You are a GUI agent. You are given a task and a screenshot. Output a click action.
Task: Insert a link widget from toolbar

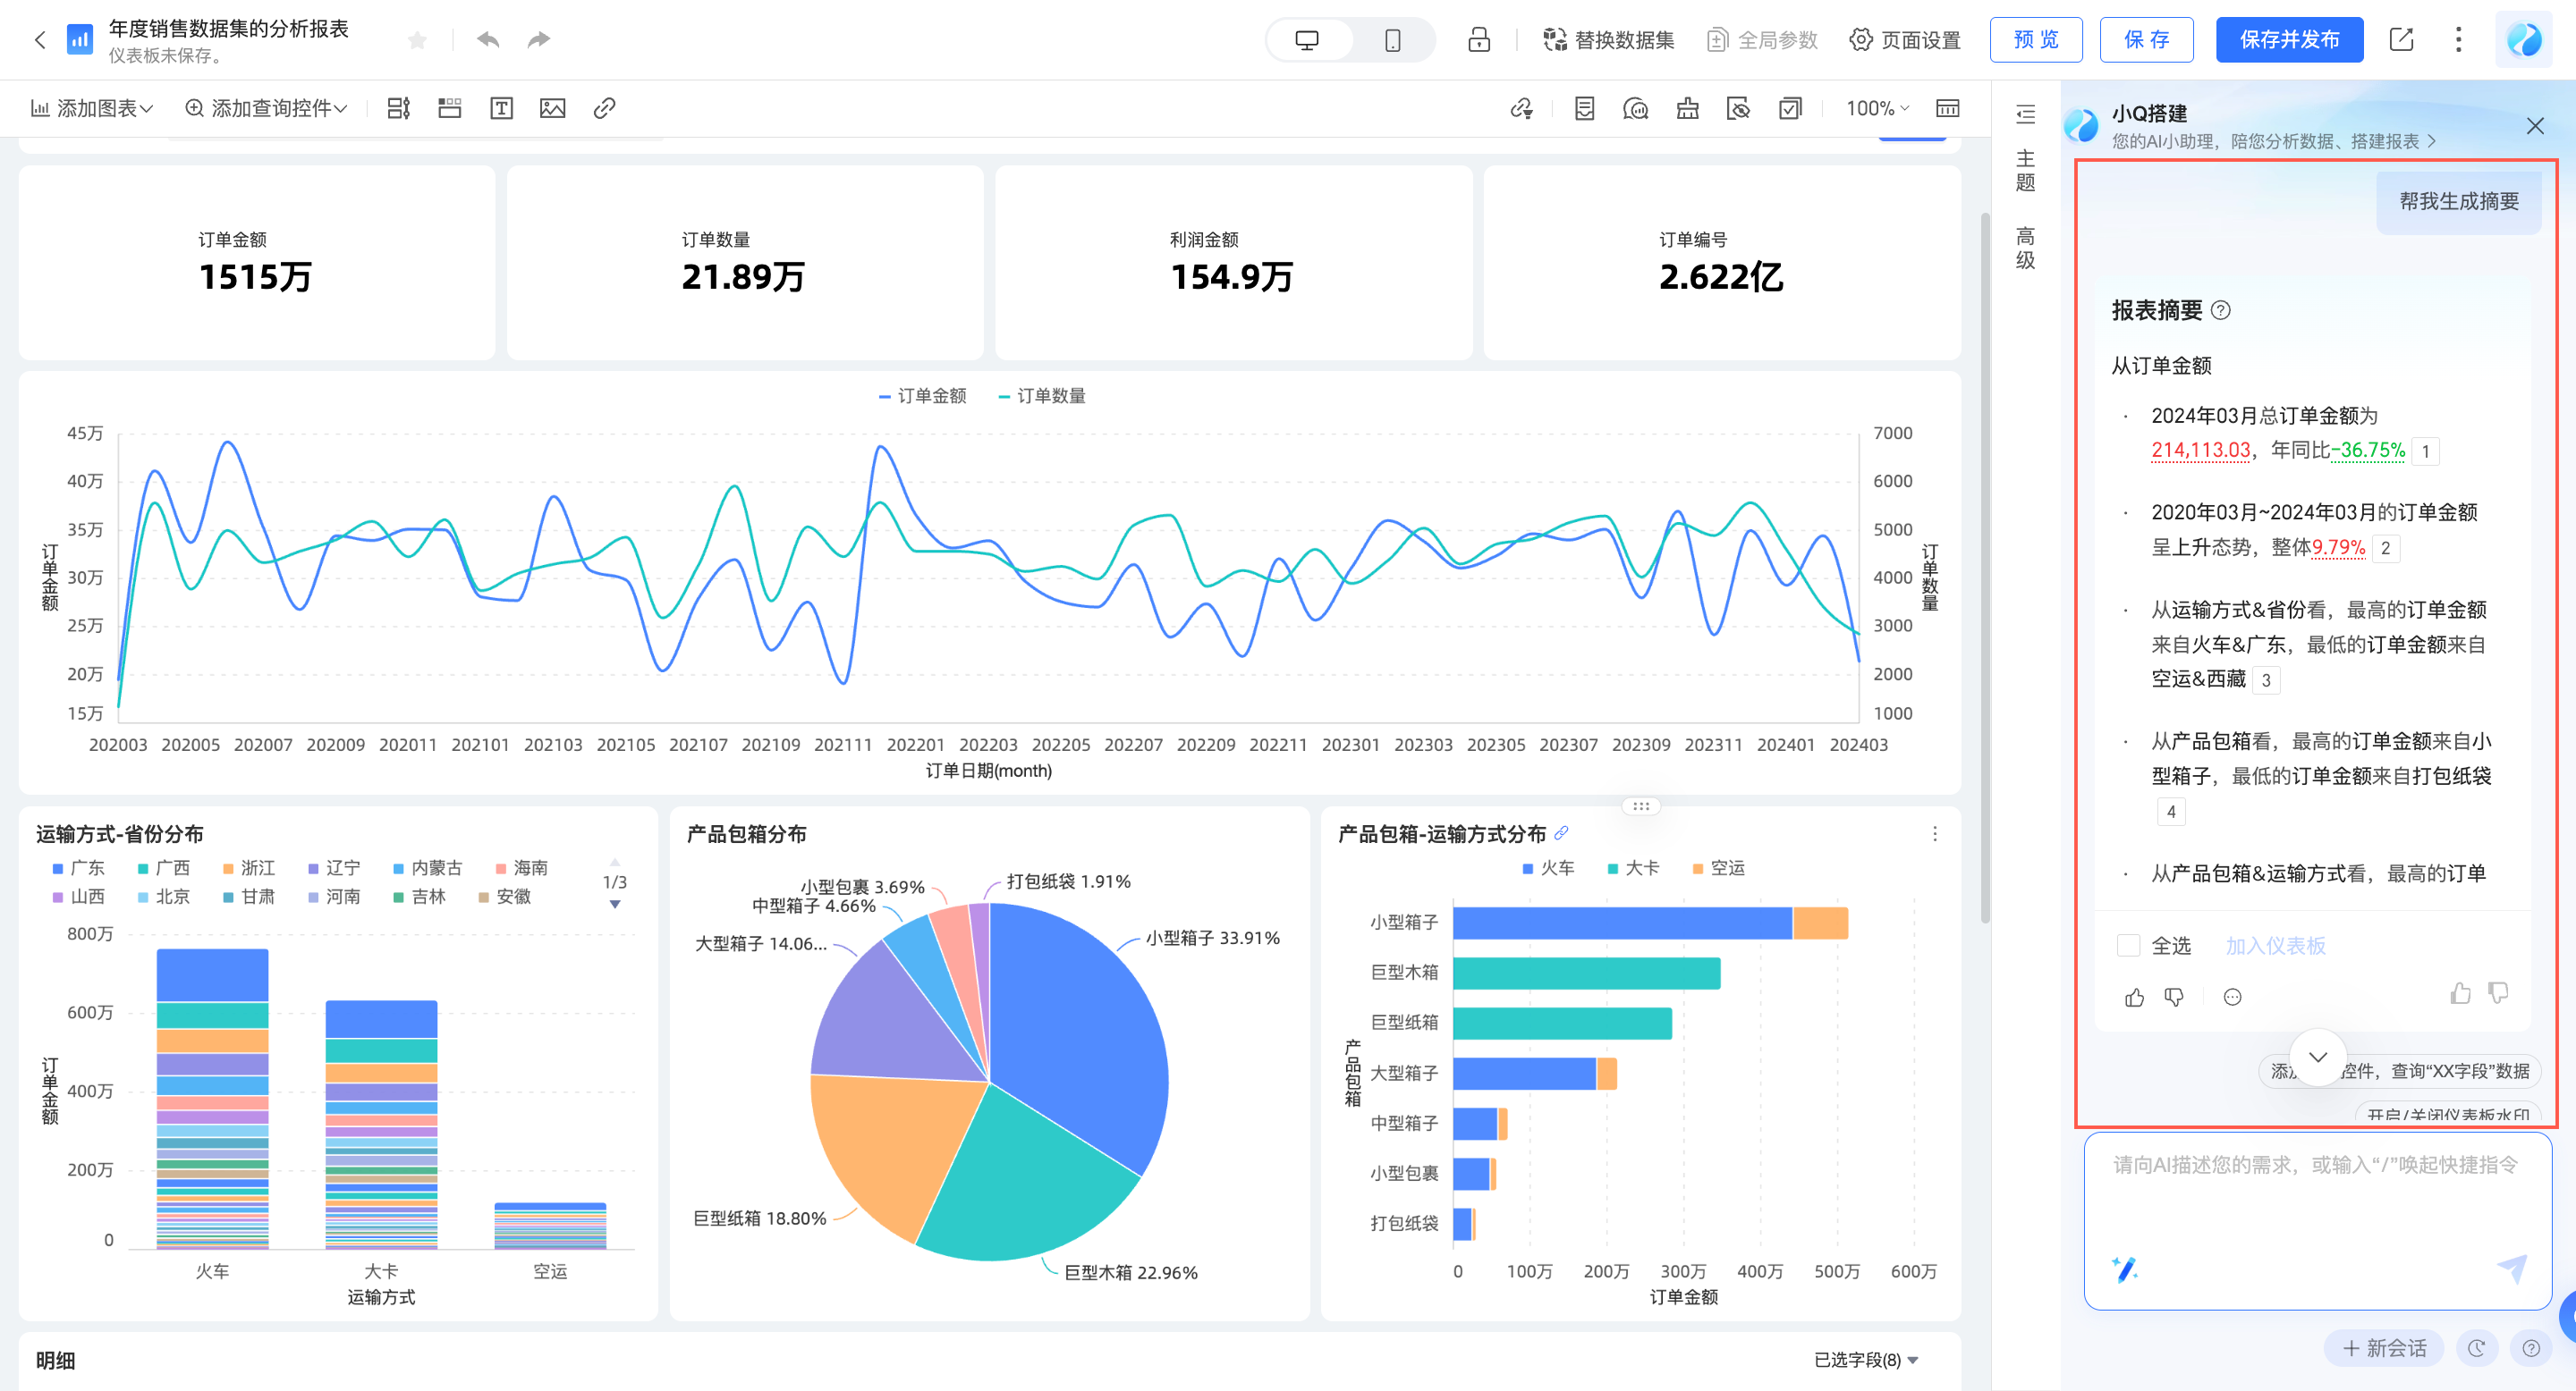click(x=604, y=108)
